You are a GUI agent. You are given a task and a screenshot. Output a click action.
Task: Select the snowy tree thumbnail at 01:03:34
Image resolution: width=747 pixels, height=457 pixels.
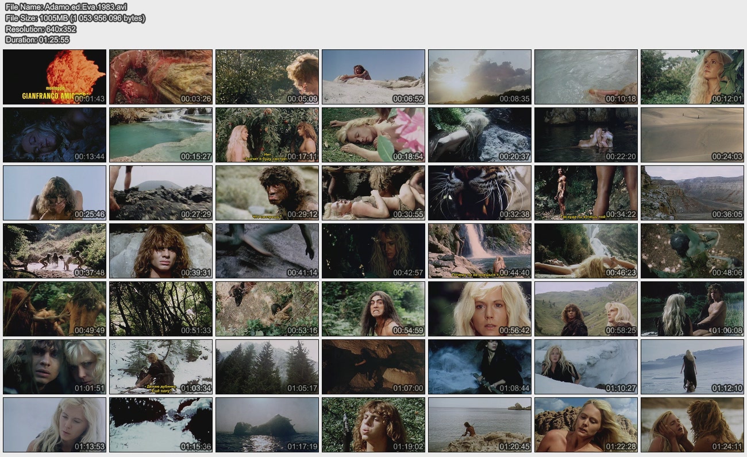pos(161,366)
